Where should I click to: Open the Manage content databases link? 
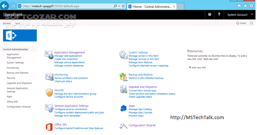pyautogui.click(x=69, y=65)
